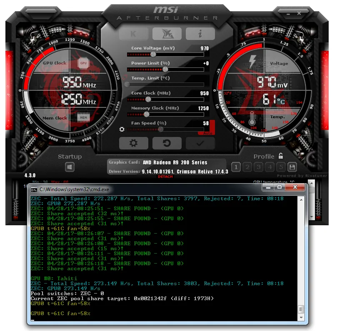
Task: Toggle apply at Windows startup icon
Action: (x=70, y=167)
